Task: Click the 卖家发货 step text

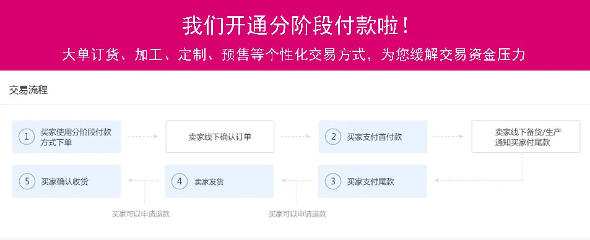Action: [x=209, y=182]
